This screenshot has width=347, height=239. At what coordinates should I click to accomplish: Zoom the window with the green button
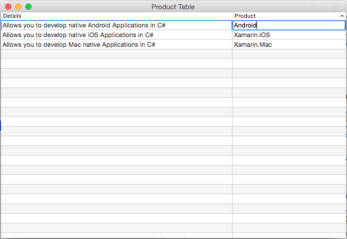(28, 7)
